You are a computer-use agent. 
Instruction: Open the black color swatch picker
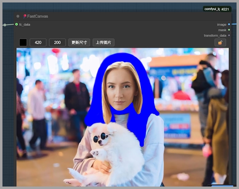click(x=23, y=42)
